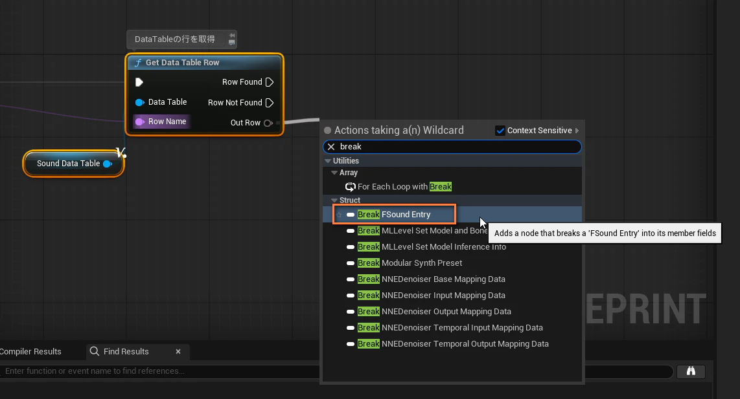Click the For Each Loop with Break icon
Screen dimensions: 740x399
[350, 186]
